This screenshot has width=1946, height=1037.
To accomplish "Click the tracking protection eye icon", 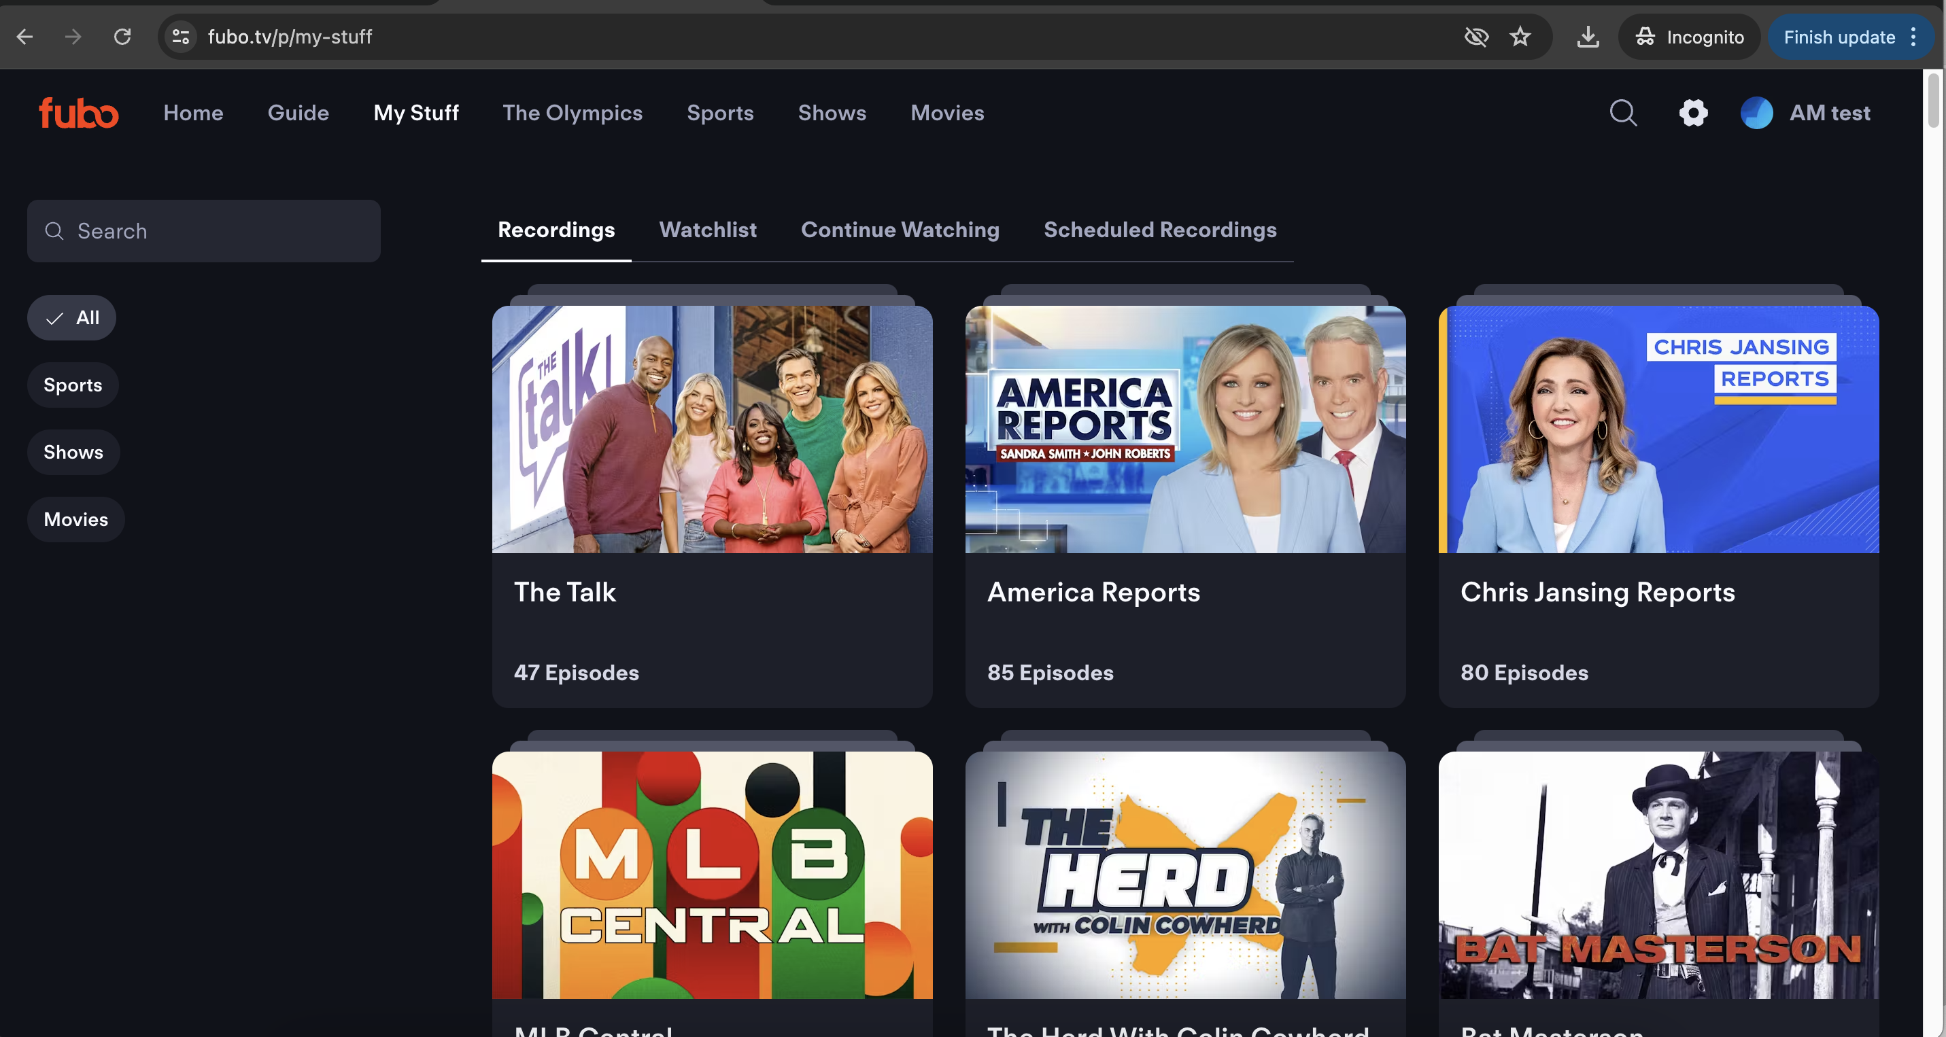I will pos(1475,36).
